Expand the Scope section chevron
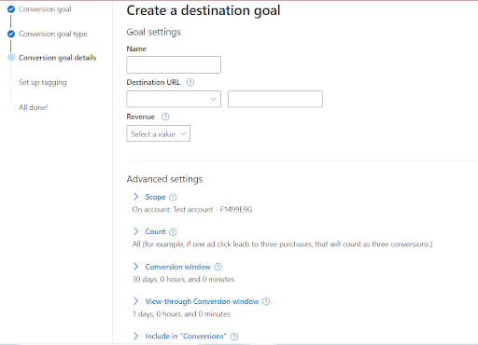 point(136,197)
